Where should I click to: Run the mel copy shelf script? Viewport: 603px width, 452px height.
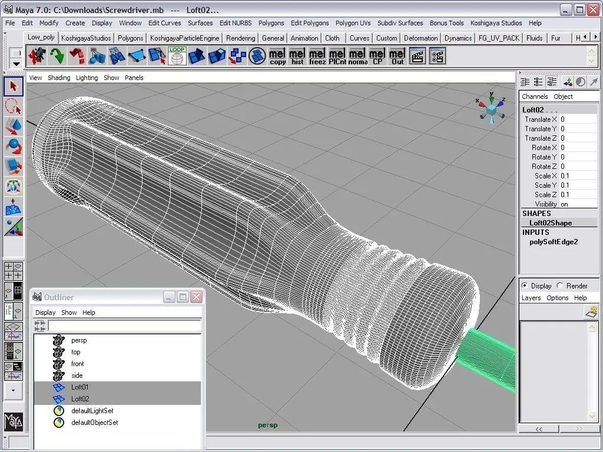pyautogui.click(x=277, y=56)
